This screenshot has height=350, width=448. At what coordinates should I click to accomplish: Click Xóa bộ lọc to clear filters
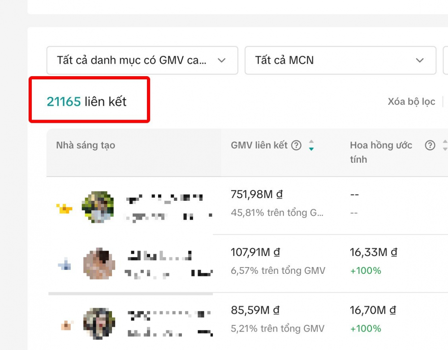tap(411, 102)
